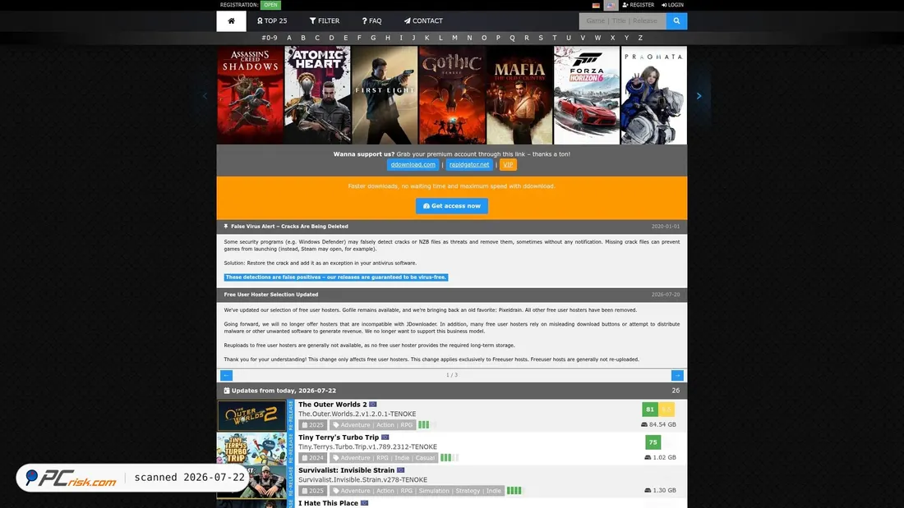904x508 pixels.
Task: Open The Outer Worlds 2 title link
Action: [333, 405]
